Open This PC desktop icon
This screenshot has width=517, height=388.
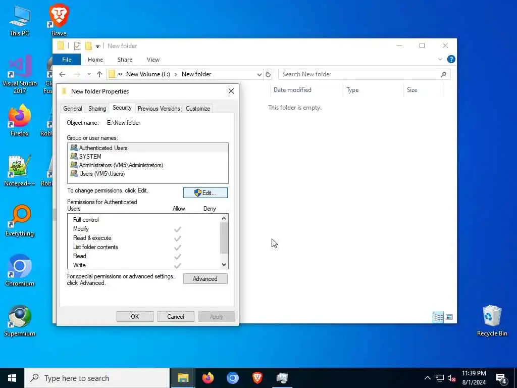[20, 21]
